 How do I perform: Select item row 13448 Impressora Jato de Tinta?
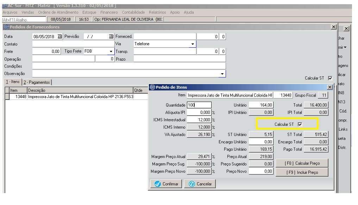77,97
